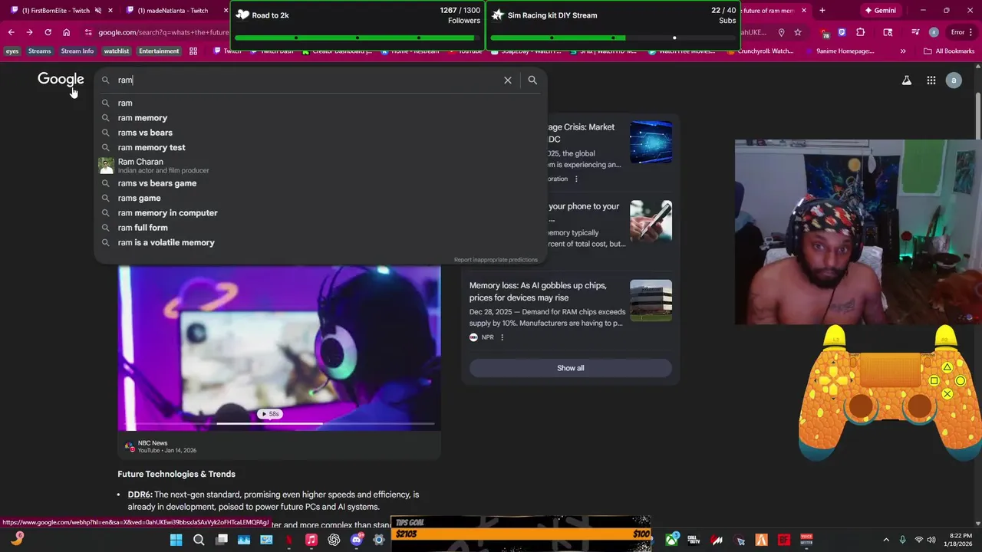The image size is (982, 552).
Task: Open 9anime Homepage bookmark
Action: click(839, 51)
